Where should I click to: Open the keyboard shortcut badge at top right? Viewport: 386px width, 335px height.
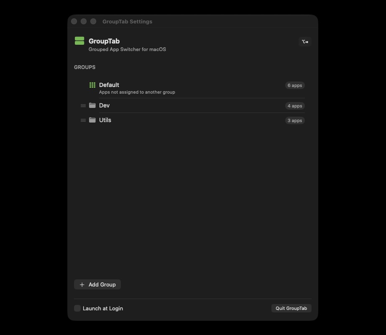pos(305,41)
